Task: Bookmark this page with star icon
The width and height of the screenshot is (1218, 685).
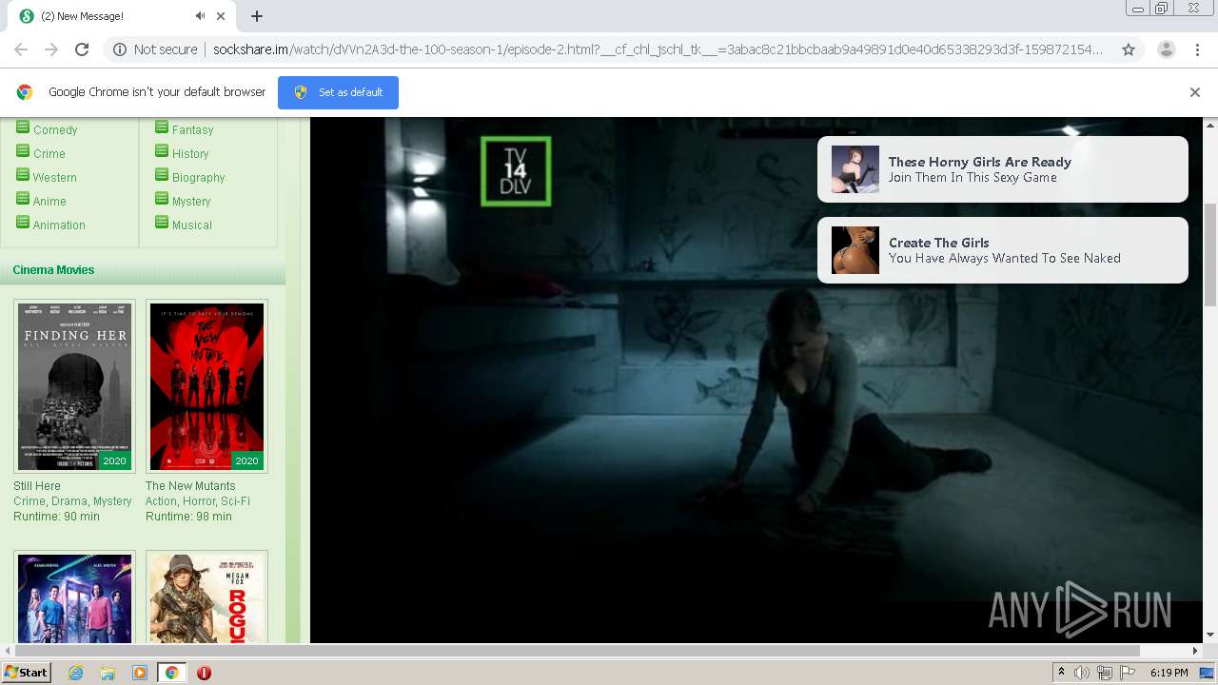Action: pos(1129,49)
